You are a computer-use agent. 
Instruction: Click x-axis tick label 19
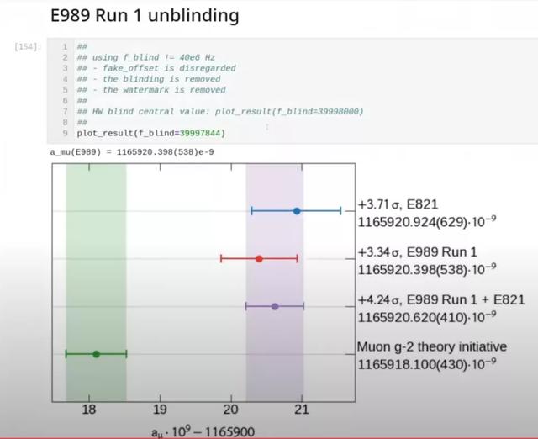pos(161,410)
